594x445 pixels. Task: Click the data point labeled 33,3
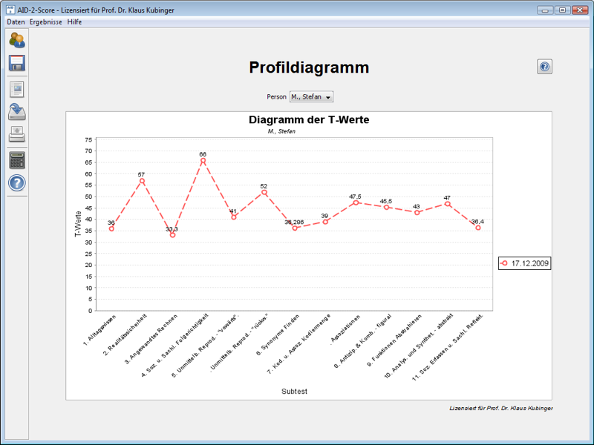click(172, 235)
